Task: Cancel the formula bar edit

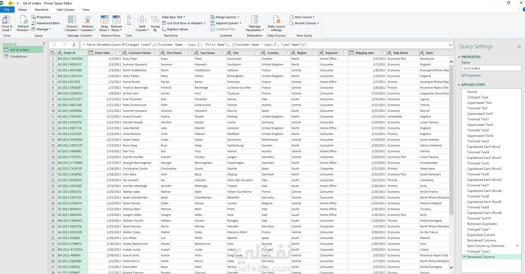Action: tap(54, 45)
